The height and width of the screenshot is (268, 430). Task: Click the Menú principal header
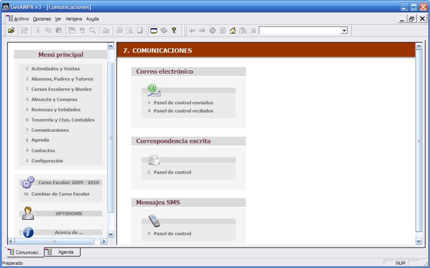pos(61,55)
